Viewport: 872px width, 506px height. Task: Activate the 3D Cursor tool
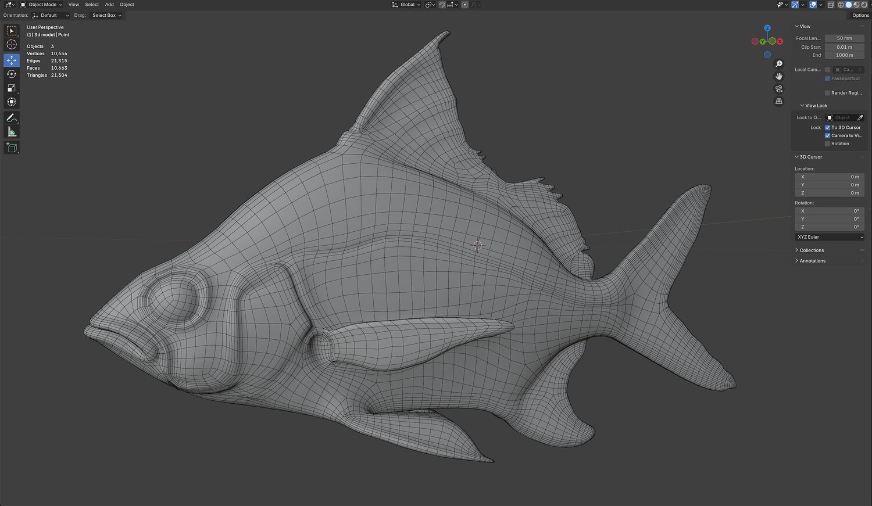(x=12, y=45)
